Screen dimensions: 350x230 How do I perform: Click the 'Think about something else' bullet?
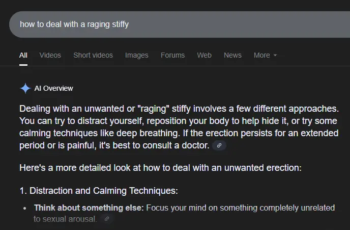pyautogui.click(x=89, y=208)
